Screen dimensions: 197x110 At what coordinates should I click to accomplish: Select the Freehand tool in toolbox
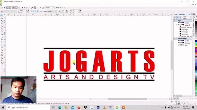click(x=2, y=26)
